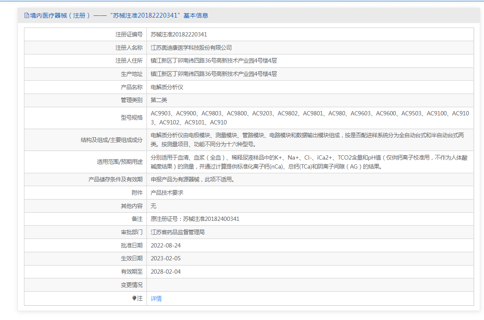Select registrant name 江苏奥迪康医学科技股份有限公司
484x320 pixels.
tap(191, 48)
